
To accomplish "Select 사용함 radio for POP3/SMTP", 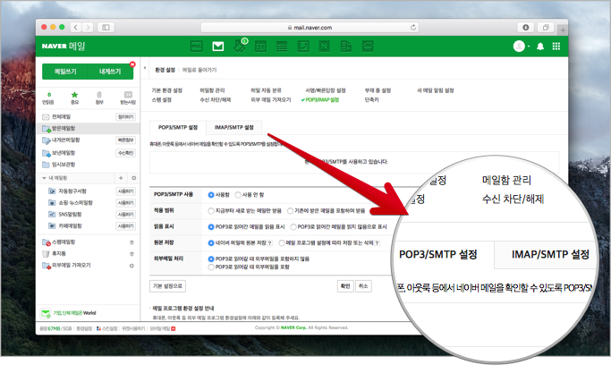I will (211, 195).
